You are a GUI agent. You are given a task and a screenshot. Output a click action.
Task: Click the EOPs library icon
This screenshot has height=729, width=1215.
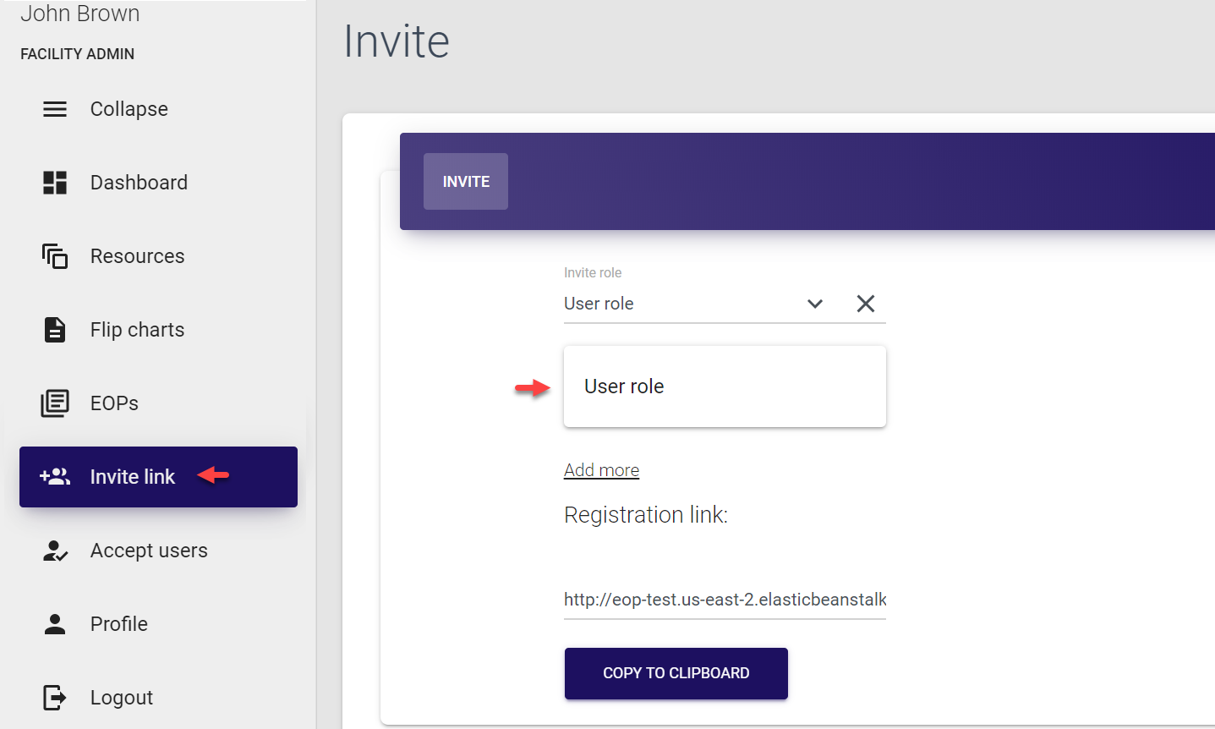tap(55, 403)
